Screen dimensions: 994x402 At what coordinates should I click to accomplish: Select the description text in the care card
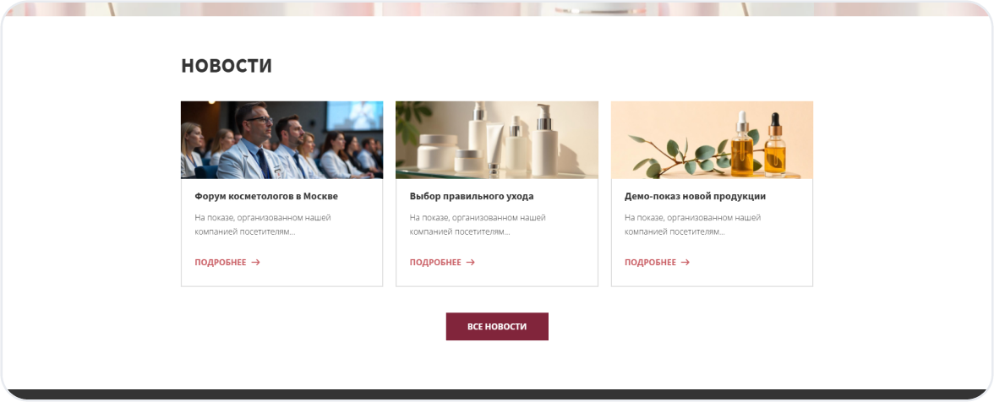pos(478,225)
